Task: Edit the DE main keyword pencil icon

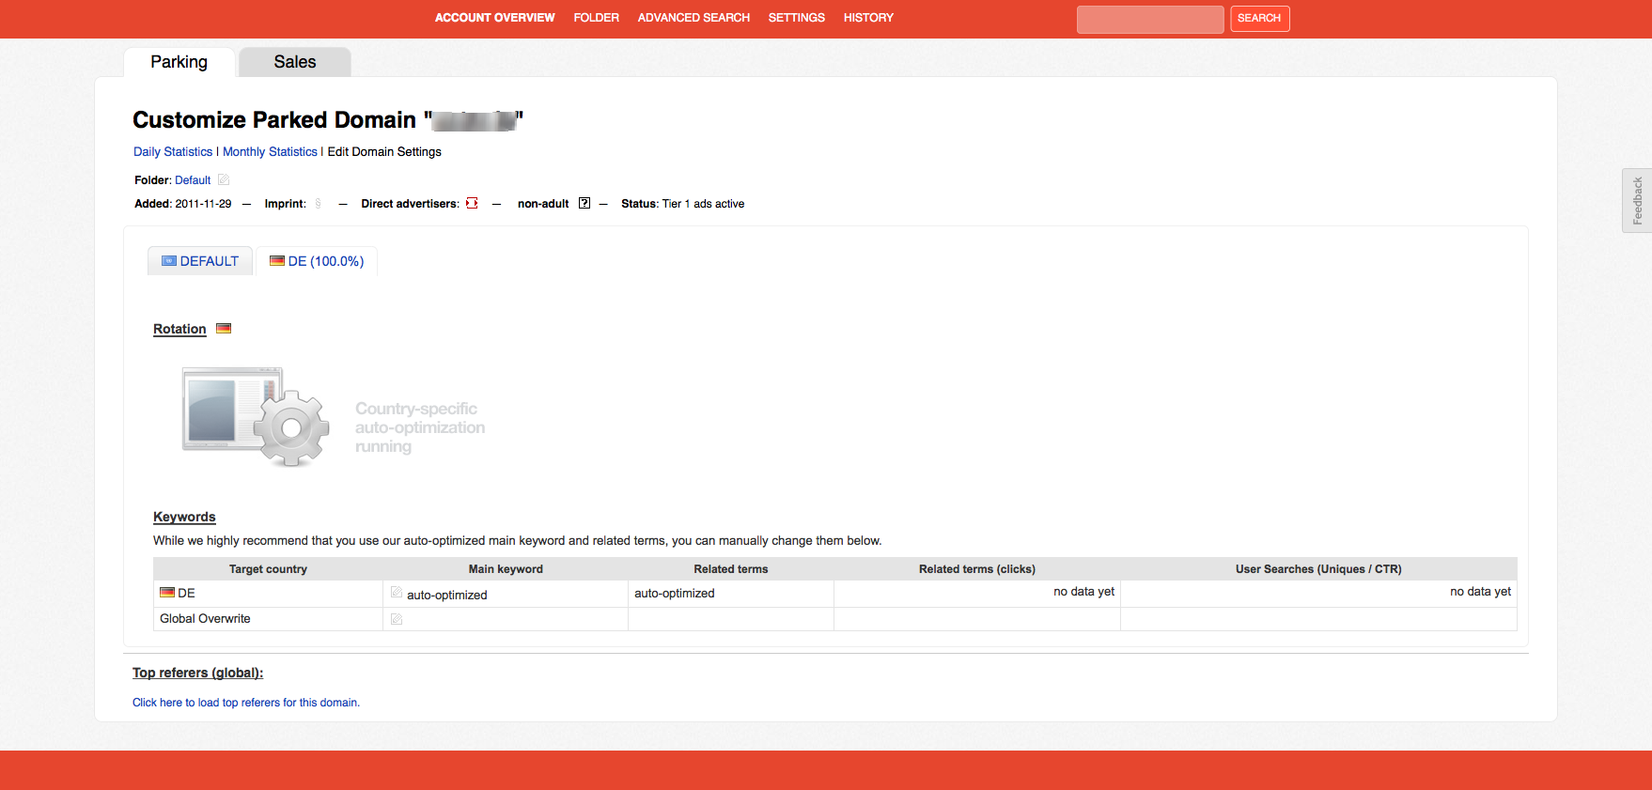Action: coord(397,594)
